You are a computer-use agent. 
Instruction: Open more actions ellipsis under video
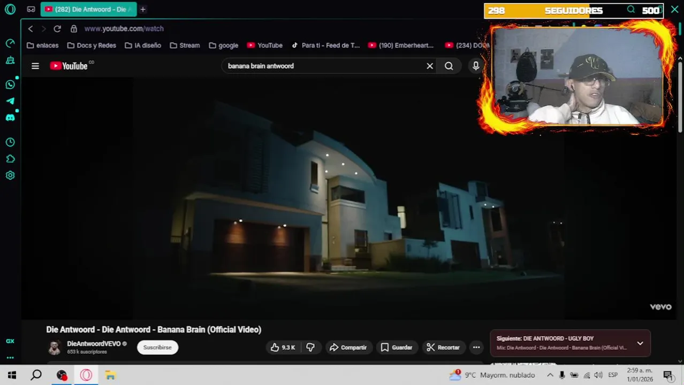point(476,348)
